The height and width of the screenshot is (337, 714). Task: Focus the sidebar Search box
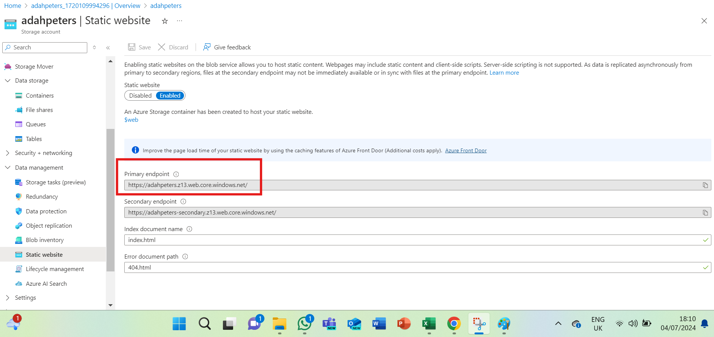[45, 47]
